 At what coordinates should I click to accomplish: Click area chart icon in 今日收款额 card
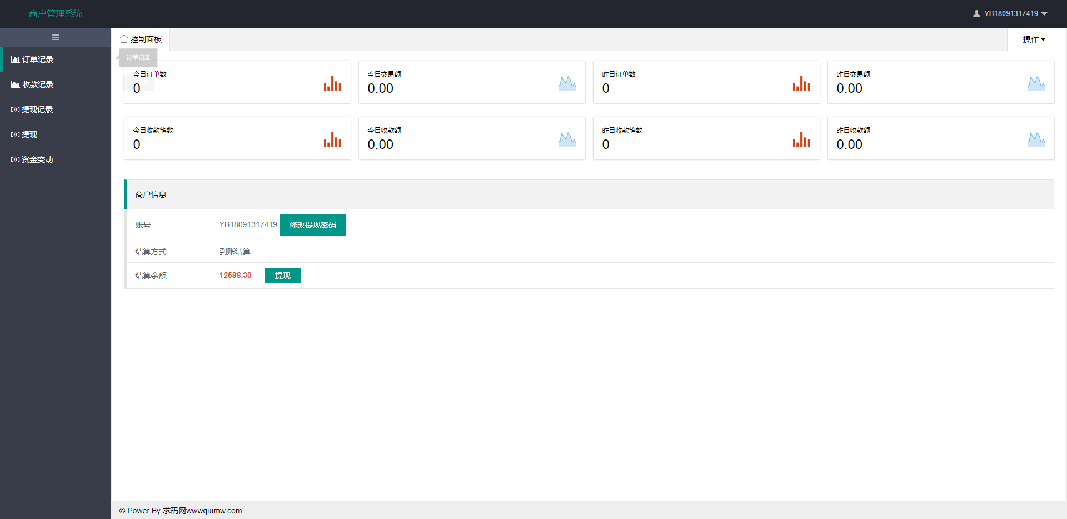click(567, 140)
